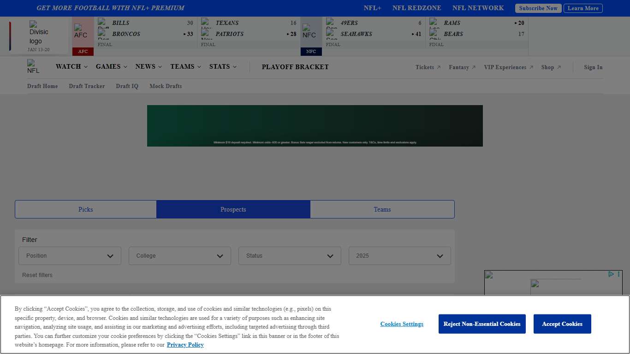Click the NFL shield logo in the navigation bar
The width and height of the screenshot is (630, 354).
(33, 67)
